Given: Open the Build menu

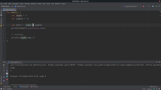Looking at the screenshot, I should pos(40,3).
